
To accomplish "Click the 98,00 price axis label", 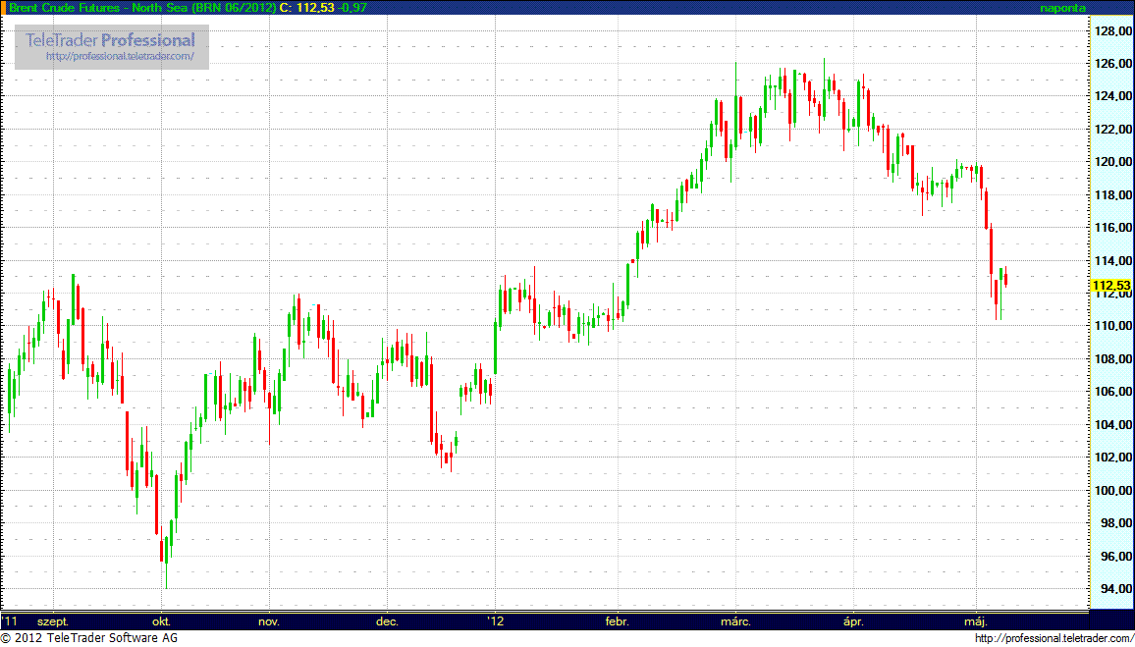I will [1116, 523].
